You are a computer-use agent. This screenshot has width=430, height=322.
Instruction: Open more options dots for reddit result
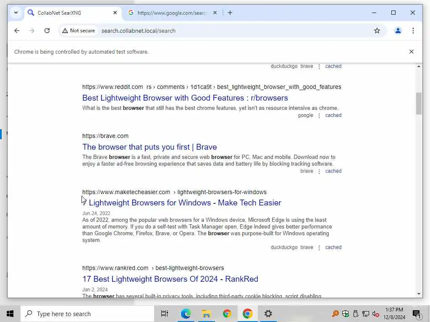(319, 116)
